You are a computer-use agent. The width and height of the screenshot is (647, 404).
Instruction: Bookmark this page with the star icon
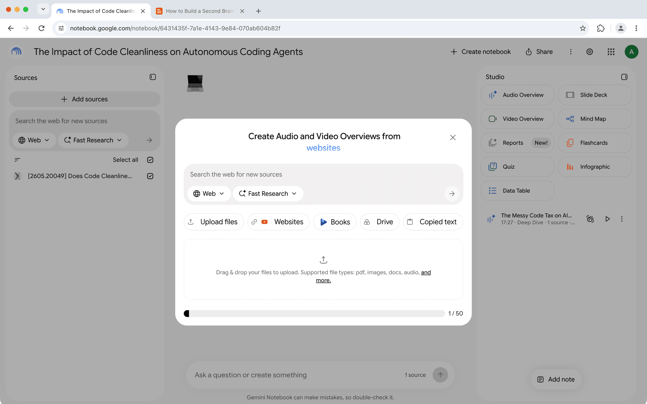pyautogui.click(x=583, y=28)
